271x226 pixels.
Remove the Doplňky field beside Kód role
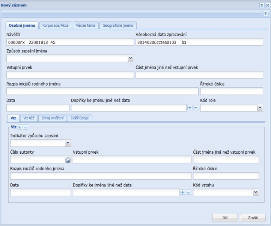pos(196,108)
